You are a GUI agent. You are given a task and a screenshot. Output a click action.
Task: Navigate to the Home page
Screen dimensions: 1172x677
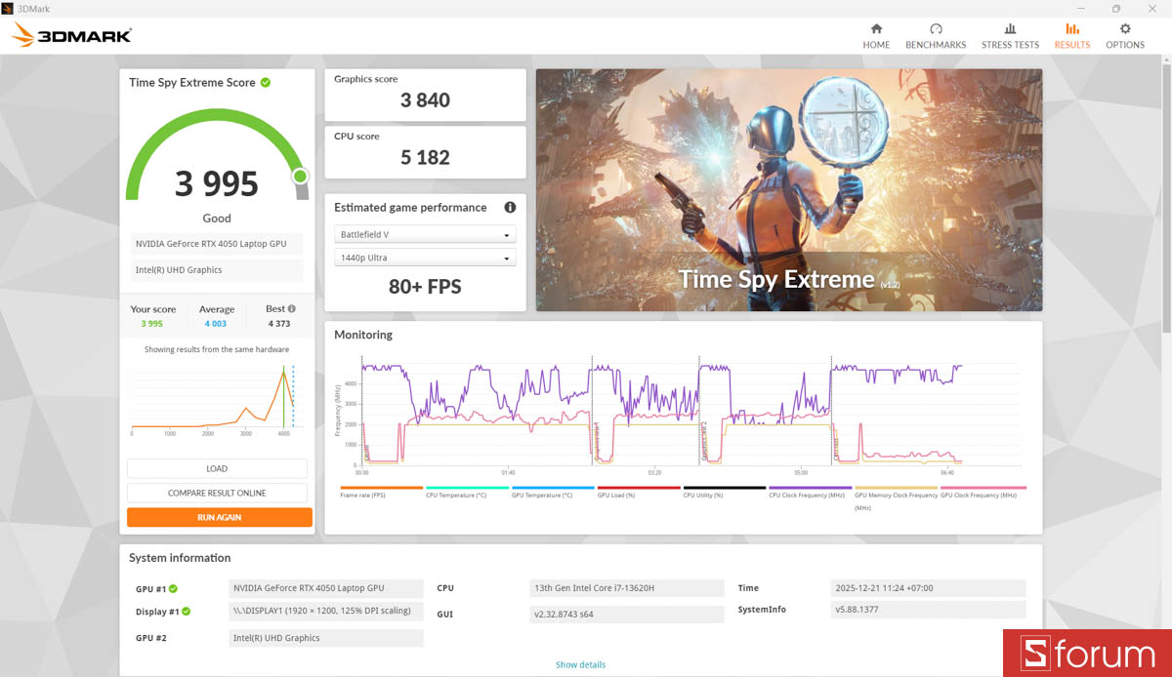pyautogui.click(x=876, y=35)
